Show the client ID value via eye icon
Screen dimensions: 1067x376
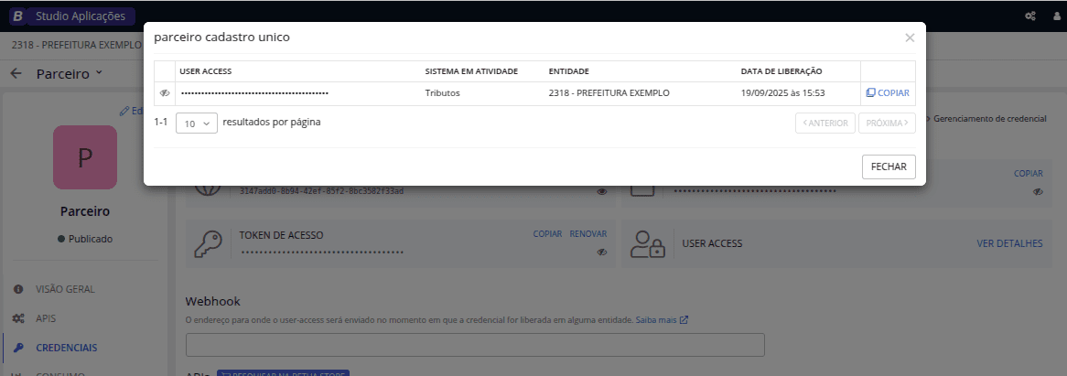pyautogui.click(x=601, y=192)
